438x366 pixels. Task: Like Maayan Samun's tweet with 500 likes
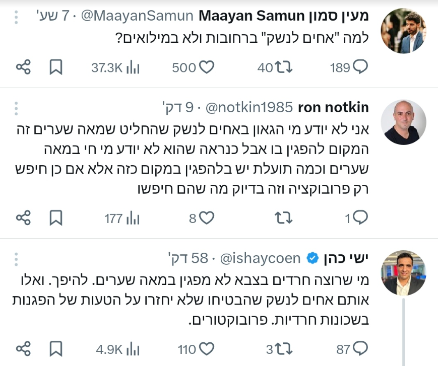207,67
